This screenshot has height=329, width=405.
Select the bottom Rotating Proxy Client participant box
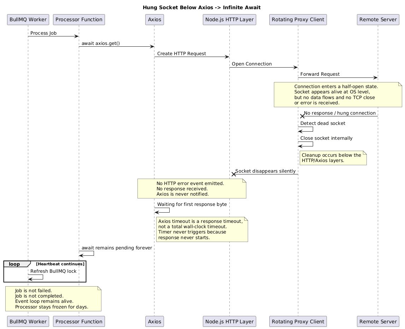[x=298, y=322]
